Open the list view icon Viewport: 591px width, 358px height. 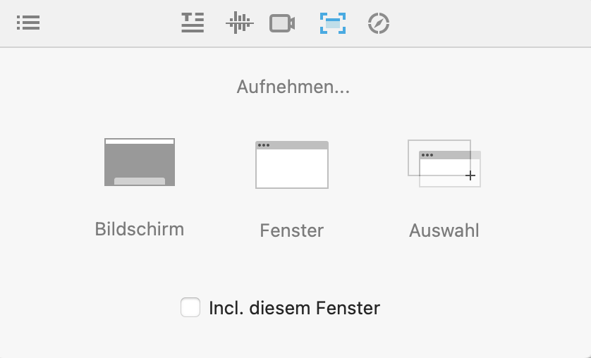(x=28, y=23)
